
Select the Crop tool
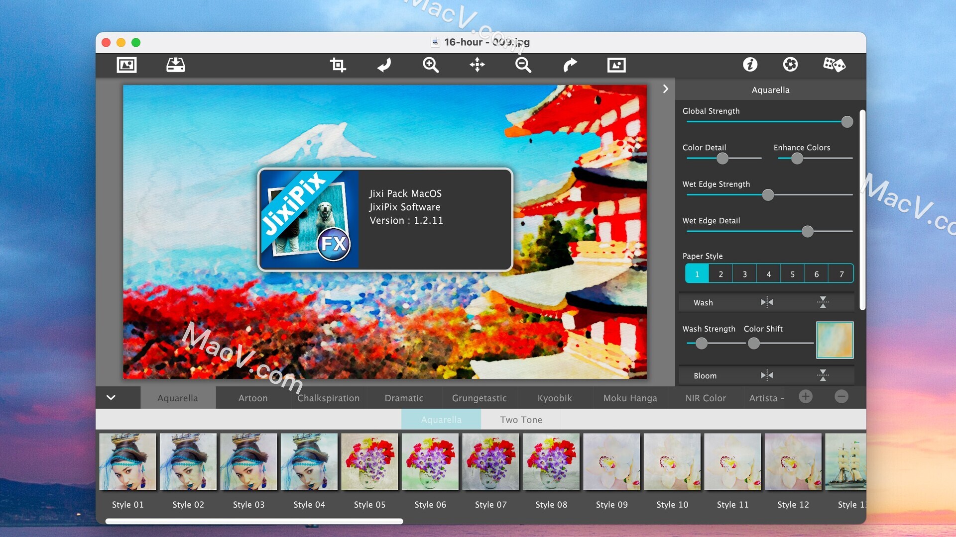tap(338, 65)
